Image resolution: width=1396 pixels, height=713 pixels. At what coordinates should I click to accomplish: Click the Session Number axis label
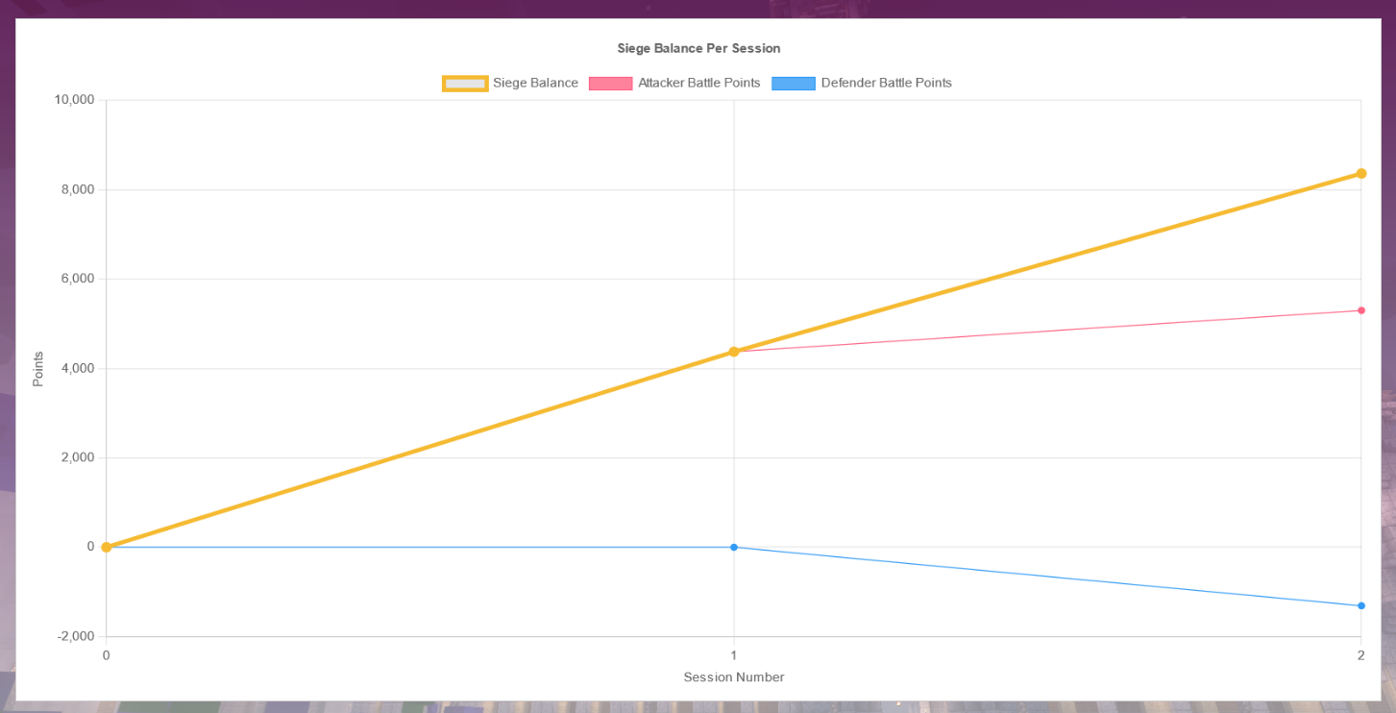[x=734, y=677]
